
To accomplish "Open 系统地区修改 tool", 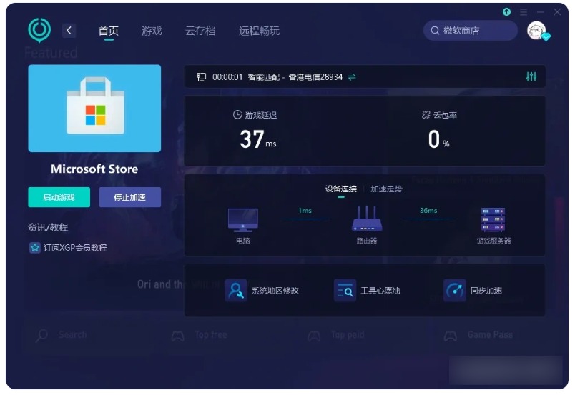I will (x=262, y=291).
